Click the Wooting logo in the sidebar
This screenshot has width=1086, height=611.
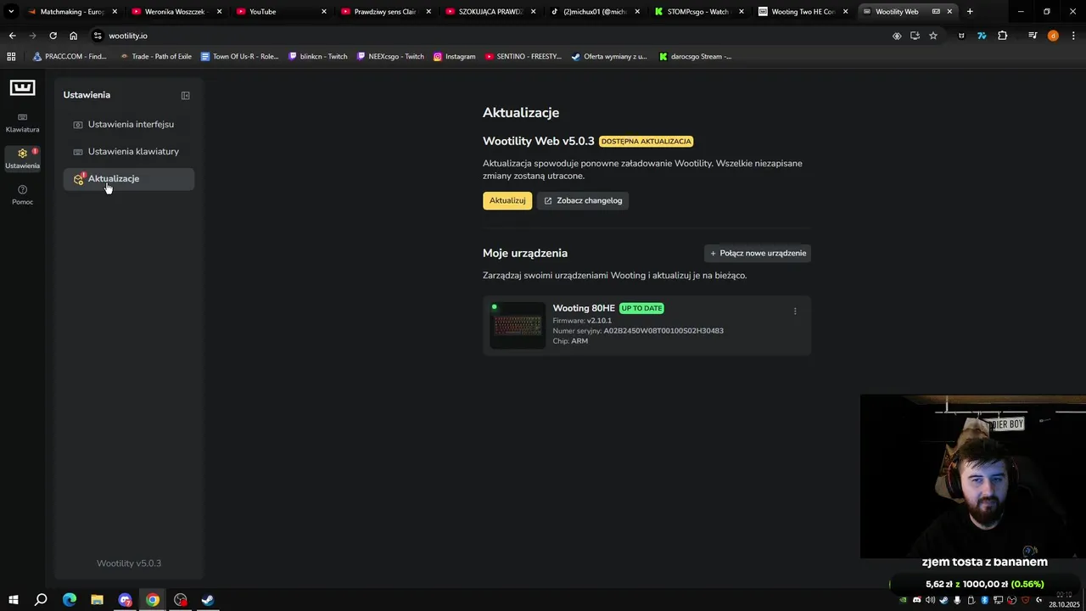pyautogui.click(x=22, y=87)
